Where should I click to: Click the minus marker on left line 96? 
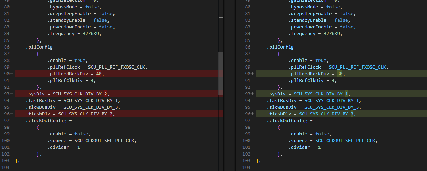click(x=12, y=114)
